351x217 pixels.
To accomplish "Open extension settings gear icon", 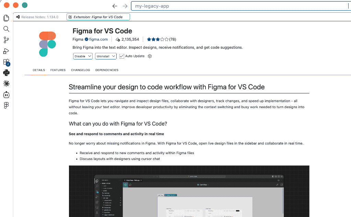I will coord(150,56).
